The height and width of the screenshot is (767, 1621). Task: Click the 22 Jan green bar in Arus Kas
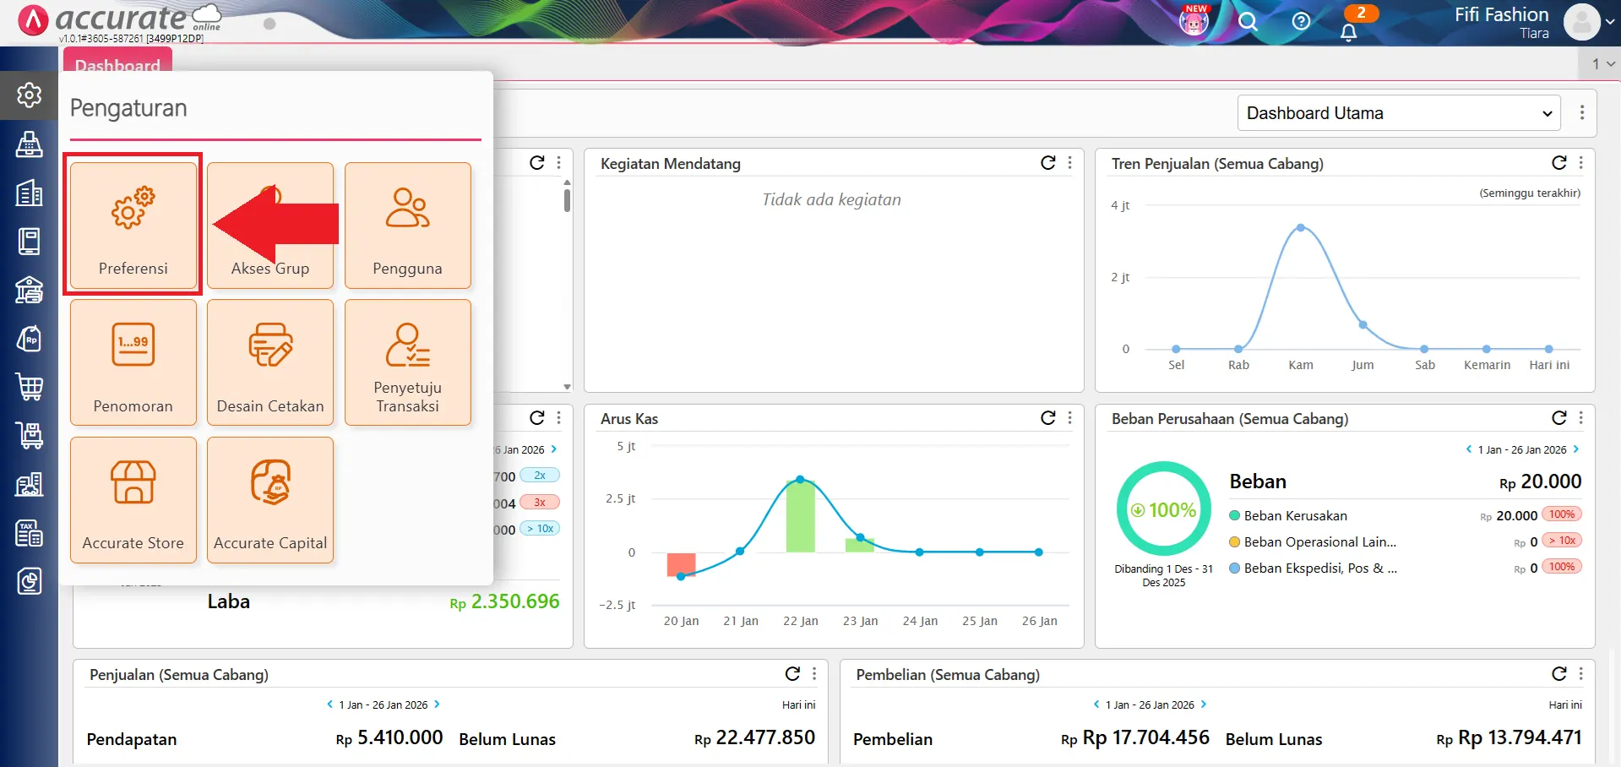[800, 516]
